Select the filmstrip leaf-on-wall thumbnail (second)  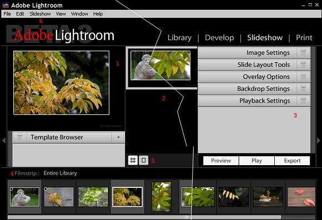(59, 197)
